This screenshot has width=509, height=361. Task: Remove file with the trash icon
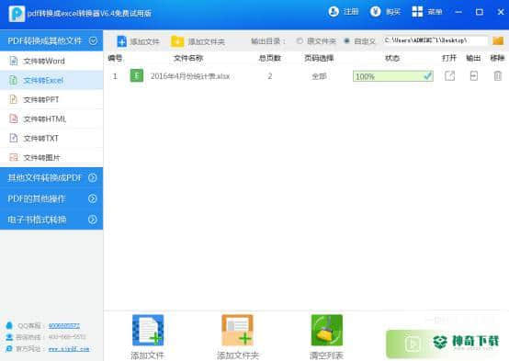tap(498, 76)
